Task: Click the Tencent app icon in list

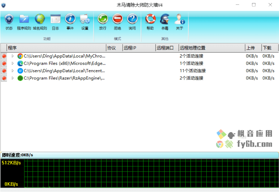Action: coord(20,71)
